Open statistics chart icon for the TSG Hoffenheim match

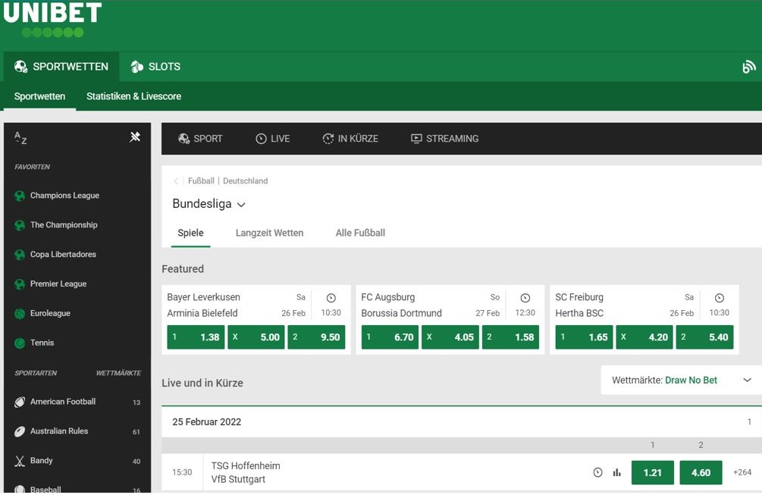click(616, 472)
